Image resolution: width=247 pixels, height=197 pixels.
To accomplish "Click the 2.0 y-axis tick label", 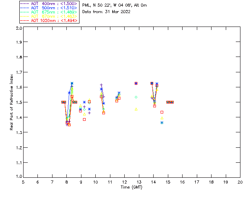I will pyautogui.click(x=19, y=28).
